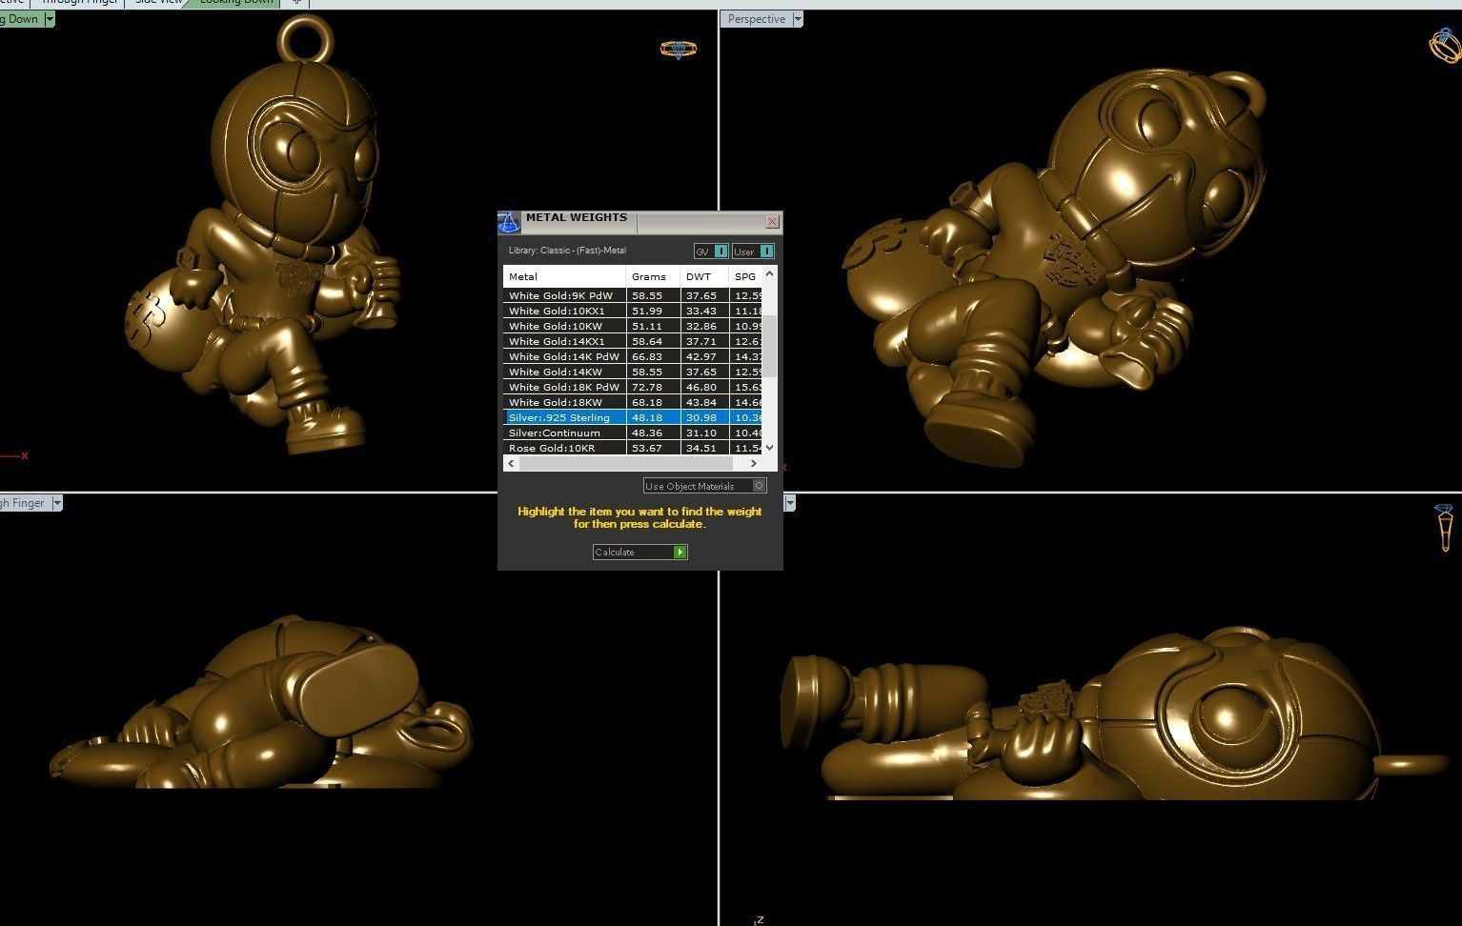Select the White Gold:14KX1 row

633,341
